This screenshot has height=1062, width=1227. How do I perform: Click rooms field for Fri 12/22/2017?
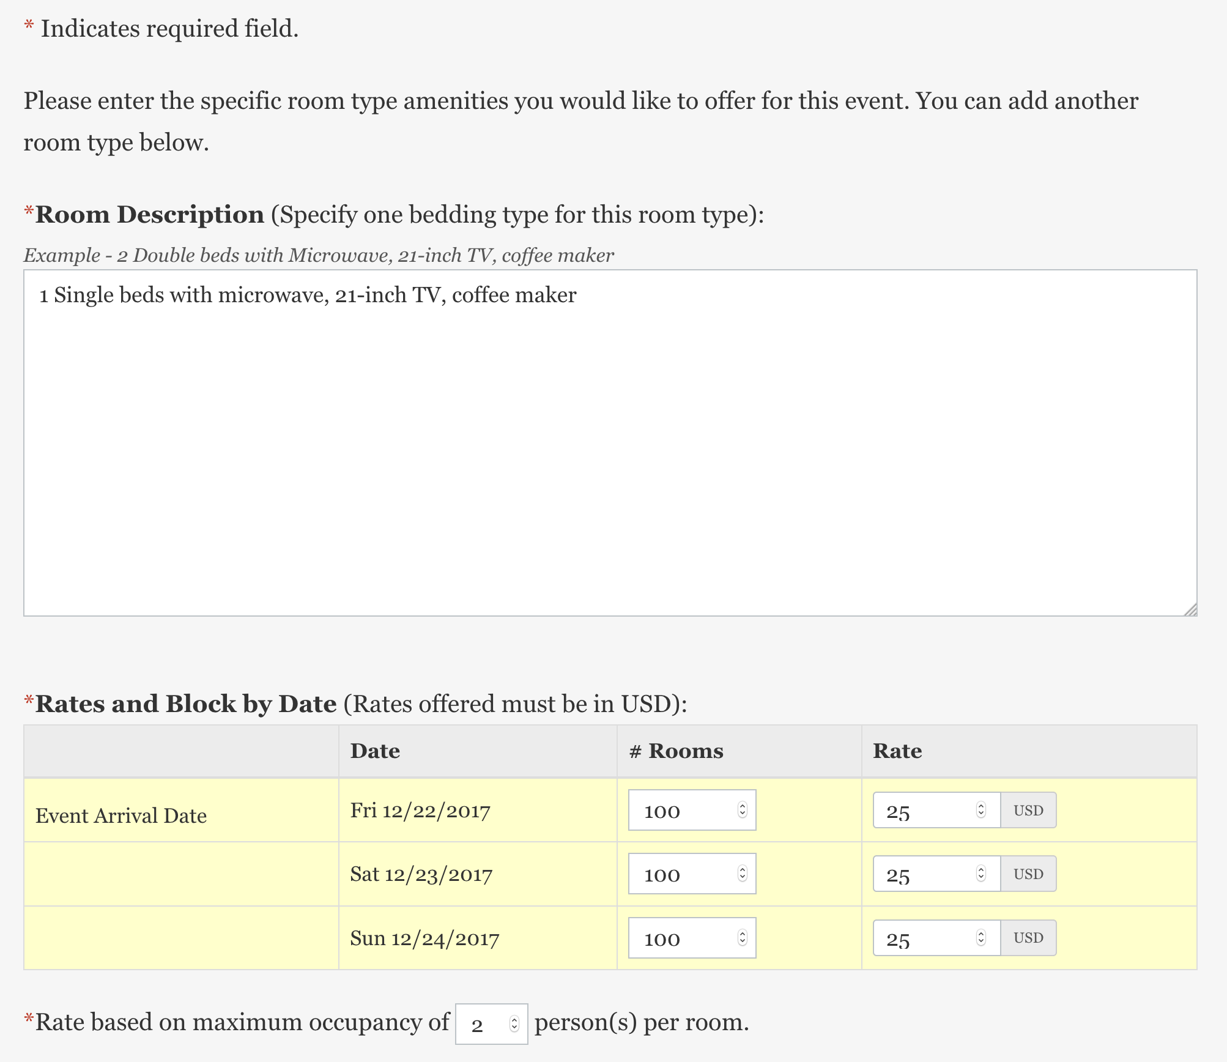point(679,810)
